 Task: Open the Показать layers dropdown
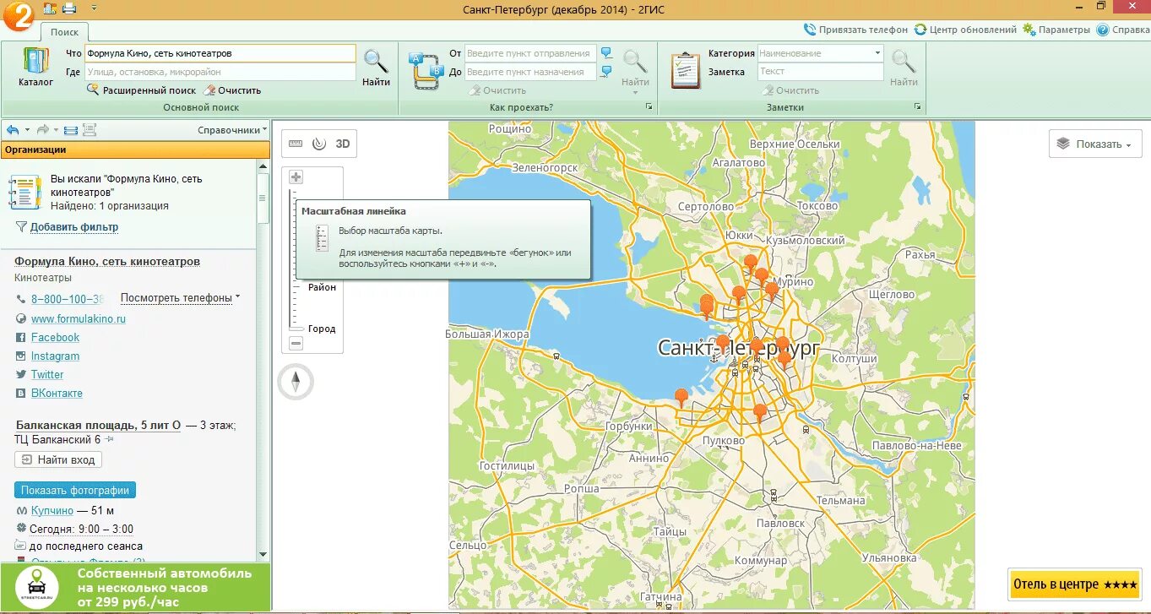1095,144
